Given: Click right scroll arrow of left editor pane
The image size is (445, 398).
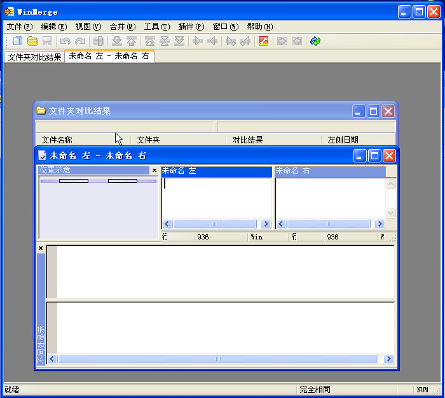Looking at the screenshot, I should click(266, 224).
